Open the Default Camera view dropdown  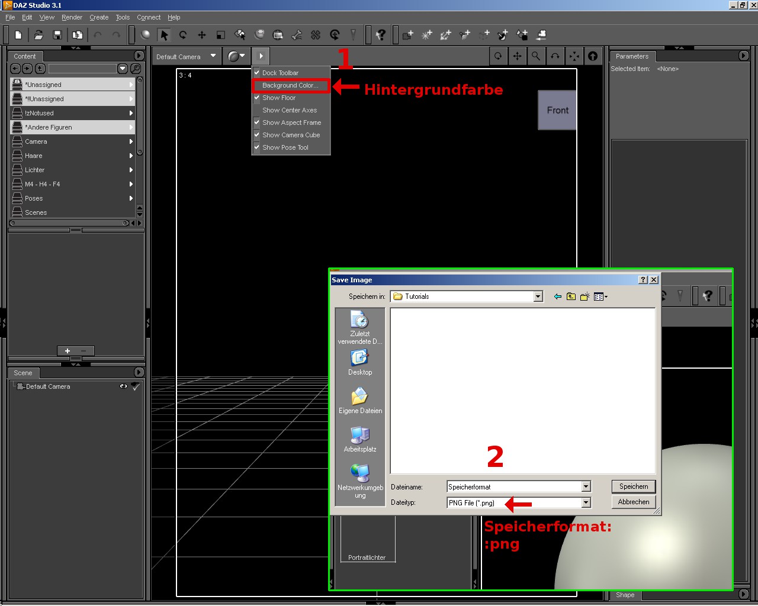pyautogui.click(x=187, y=57)
